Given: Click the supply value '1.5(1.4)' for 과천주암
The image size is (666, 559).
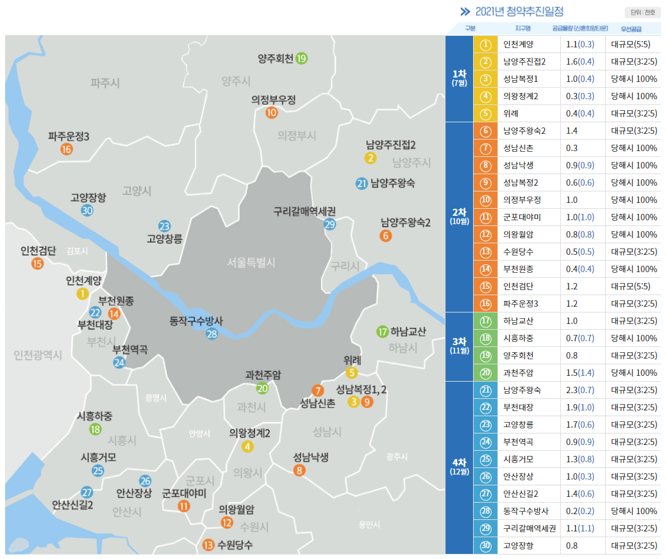Looking at the screenshot, I should point(579,373).
